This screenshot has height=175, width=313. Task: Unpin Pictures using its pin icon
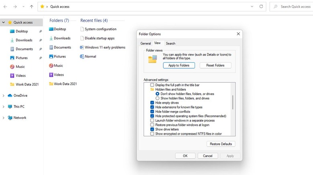(x=41, y=58)
